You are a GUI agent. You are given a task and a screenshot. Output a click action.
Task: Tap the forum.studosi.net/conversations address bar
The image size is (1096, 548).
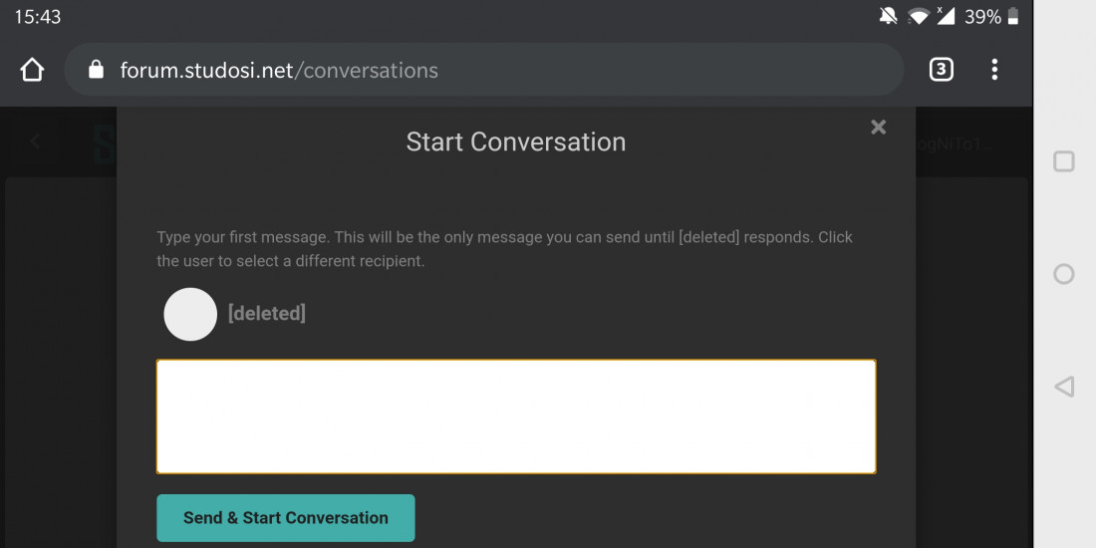pyautogui.click(x=483, y=70)
